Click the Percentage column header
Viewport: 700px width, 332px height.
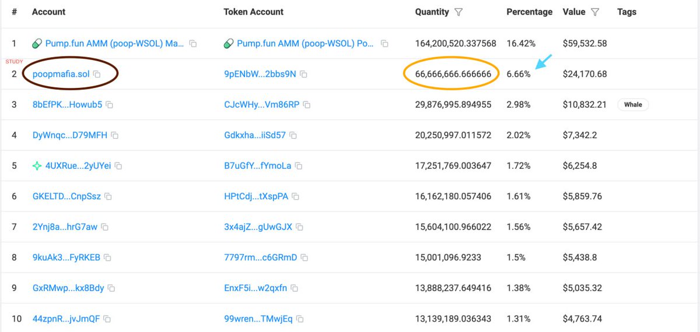click(x=529, y=12)
